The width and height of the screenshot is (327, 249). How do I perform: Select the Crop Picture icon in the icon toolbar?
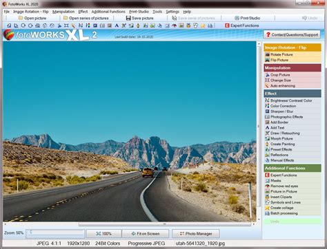coord(59,25)
